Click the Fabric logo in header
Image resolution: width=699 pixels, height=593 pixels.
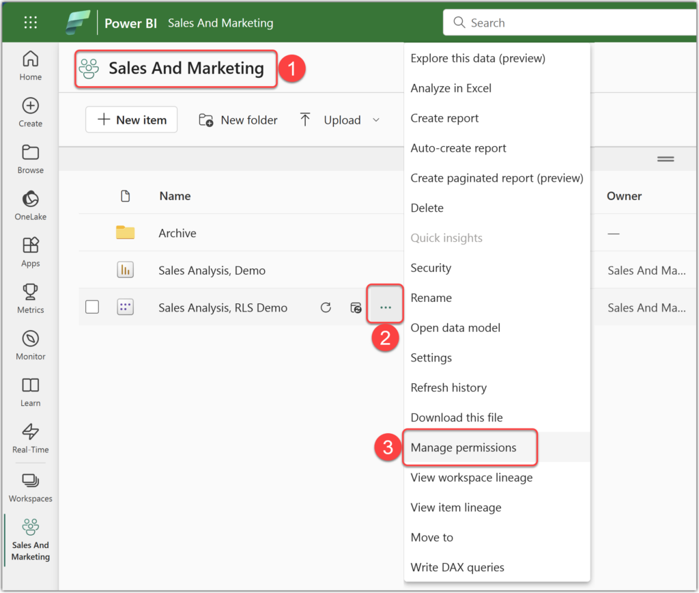point(78,23)
